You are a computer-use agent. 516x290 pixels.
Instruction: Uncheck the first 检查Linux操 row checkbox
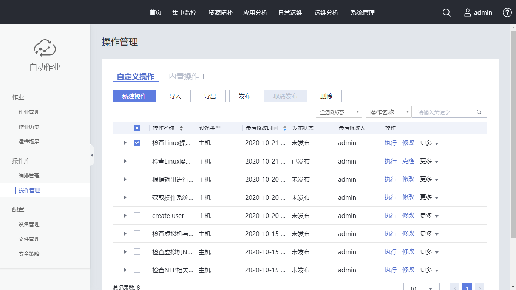(x=137, y=143)
